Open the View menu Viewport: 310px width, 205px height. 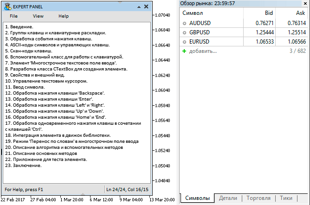point(38,16)
